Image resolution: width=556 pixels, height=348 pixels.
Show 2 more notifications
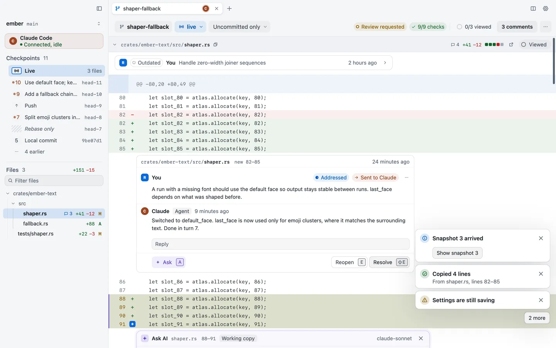coord(537,318)
